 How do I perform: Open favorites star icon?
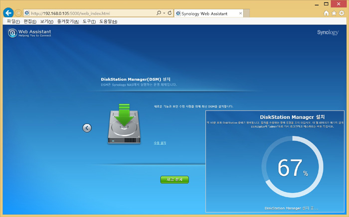pyautogui.click(x=334, y=13)
